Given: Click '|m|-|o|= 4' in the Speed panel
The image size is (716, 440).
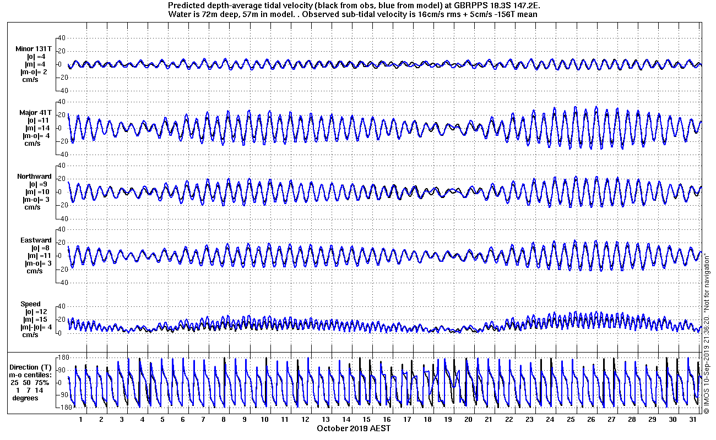Looking at the screenshot, I should pos(37,327).
